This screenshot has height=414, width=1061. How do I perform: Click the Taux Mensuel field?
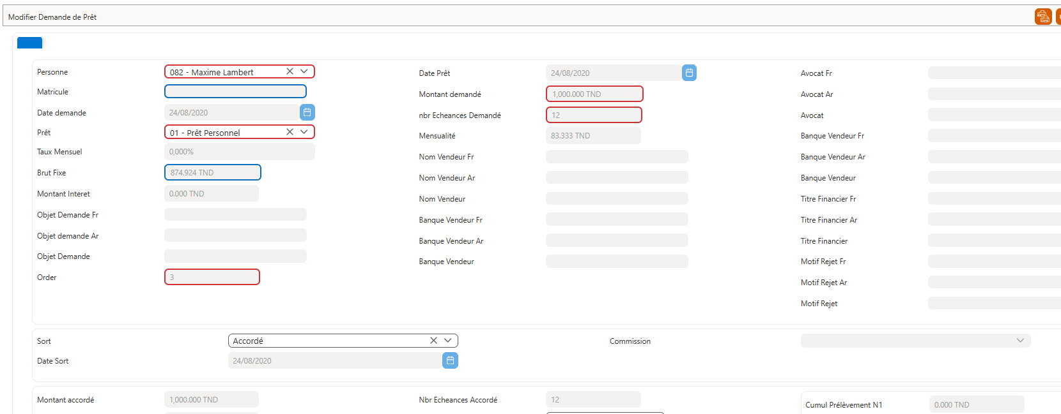(239, 152)
